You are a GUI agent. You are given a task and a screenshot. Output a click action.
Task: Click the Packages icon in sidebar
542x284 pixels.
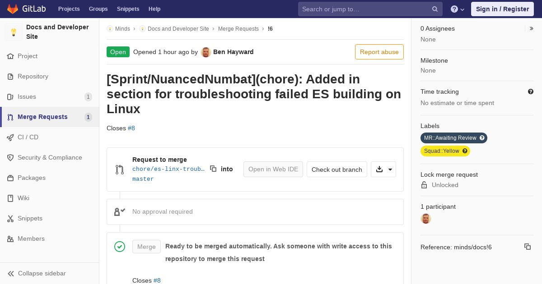[x=10, y=178]
